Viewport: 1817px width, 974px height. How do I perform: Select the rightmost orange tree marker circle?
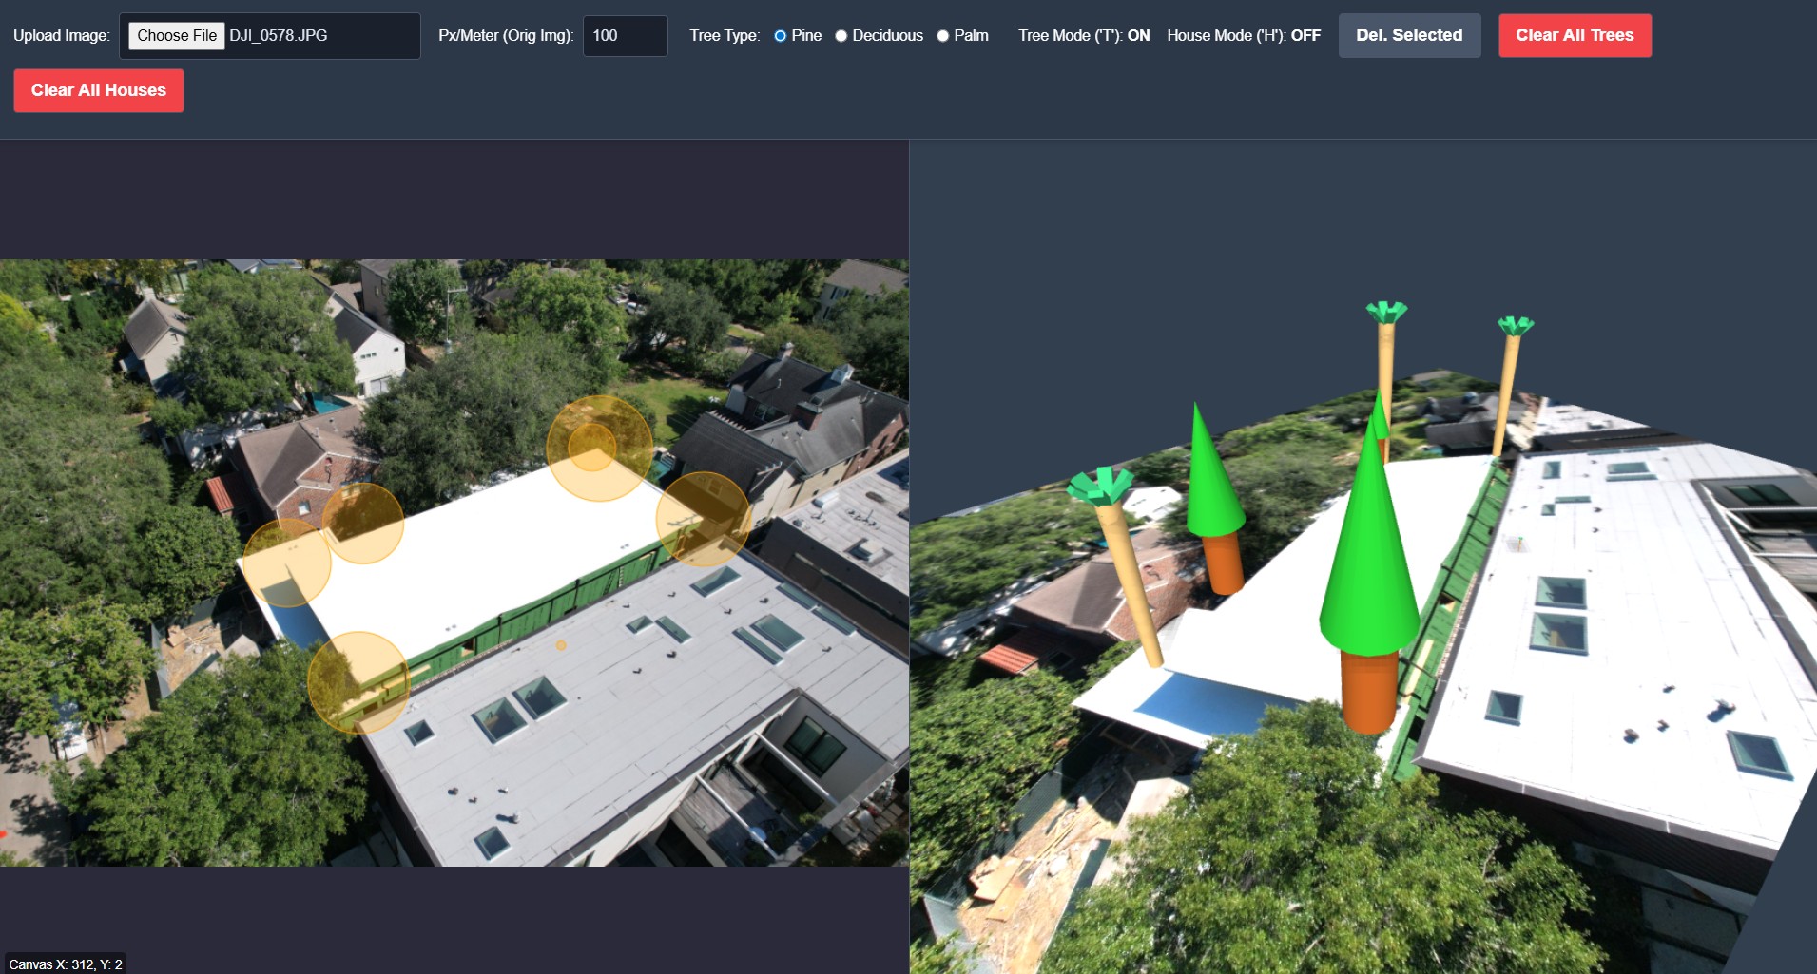(x=704, y=519)
